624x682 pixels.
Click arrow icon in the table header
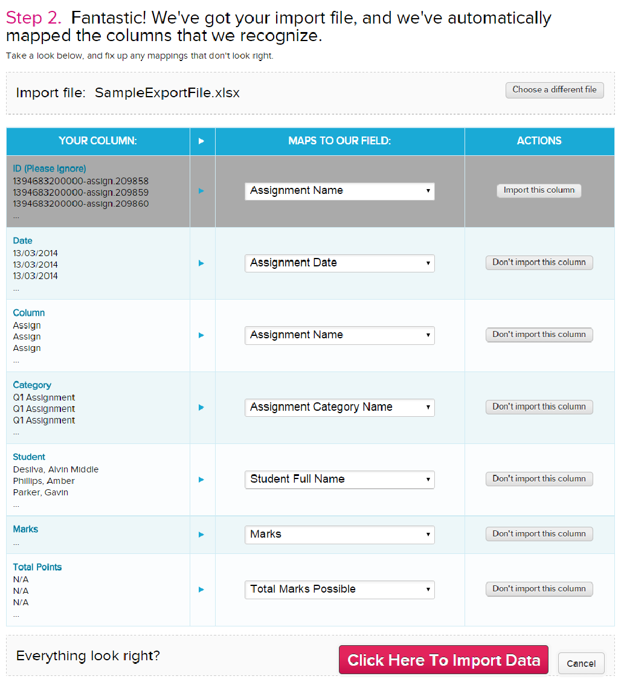pyautogui.click(x=202, y=141)
